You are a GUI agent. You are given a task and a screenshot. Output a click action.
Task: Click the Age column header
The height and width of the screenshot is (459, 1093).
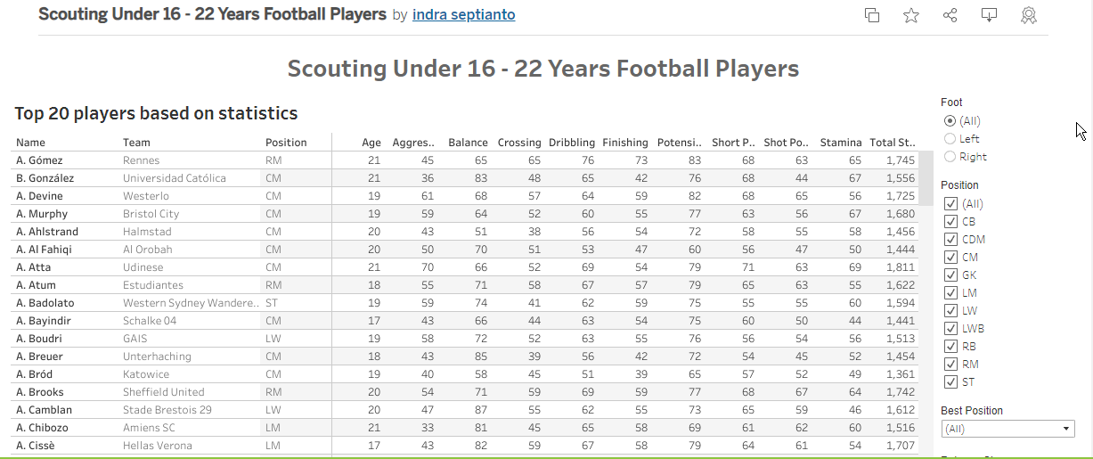click(x=371, y=143)
